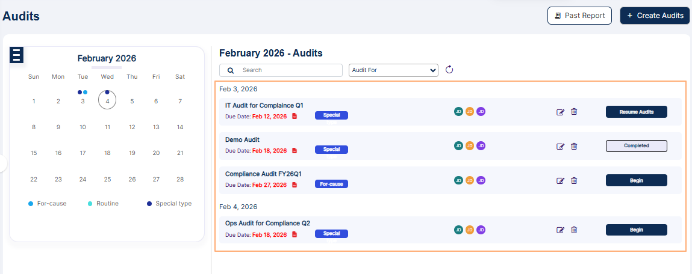Screen dimensions: 692x274
Task: Select February 12 on the calendar
Action: (132, 127)
